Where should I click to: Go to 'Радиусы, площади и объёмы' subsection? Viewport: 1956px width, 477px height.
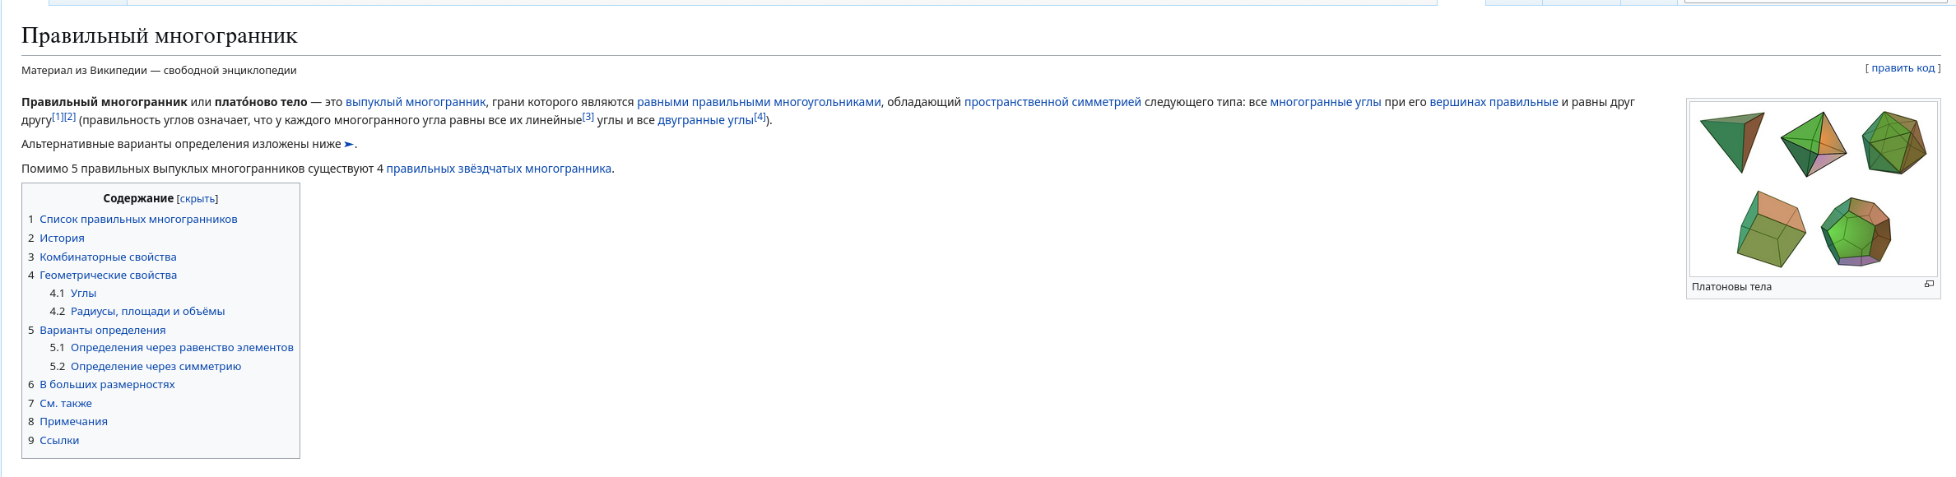[x=147, y=312]
